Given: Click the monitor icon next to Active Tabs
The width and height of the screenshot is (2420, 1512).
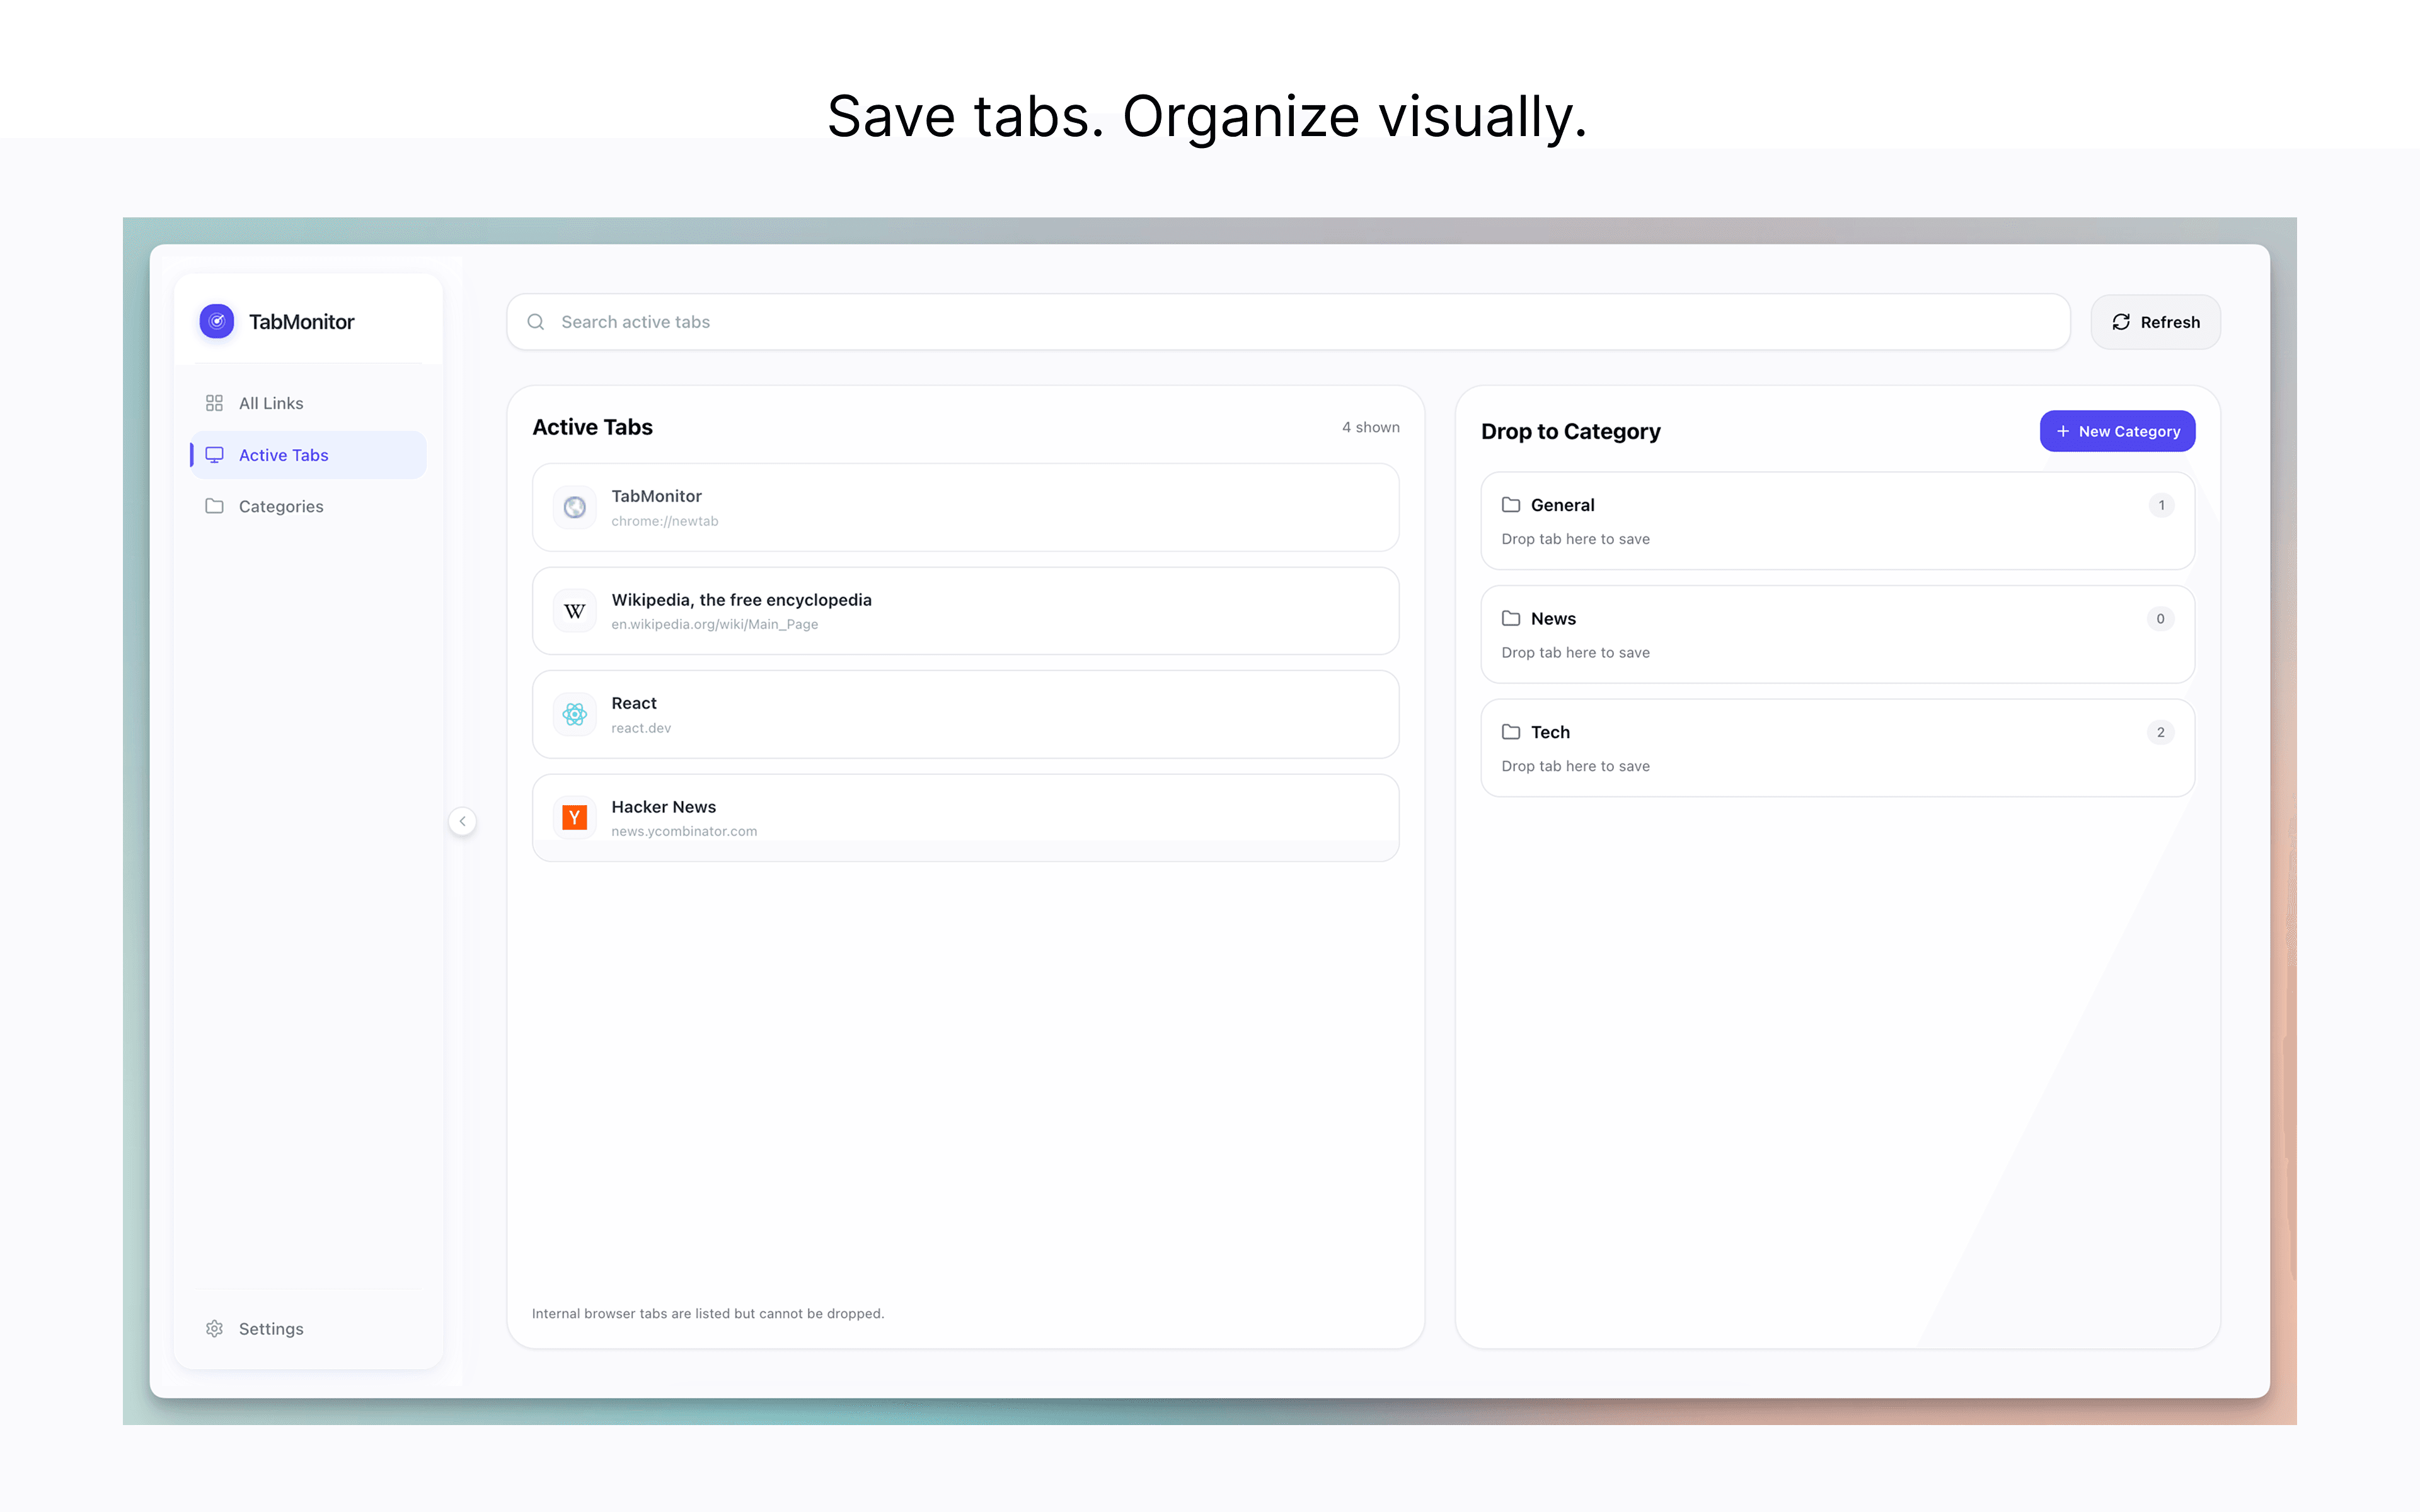Looking at the screenshot, I should tap(214, 454).
